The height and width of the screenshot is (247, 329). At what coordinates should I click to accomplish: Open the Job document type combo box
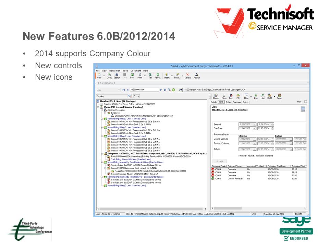(109, 90)
